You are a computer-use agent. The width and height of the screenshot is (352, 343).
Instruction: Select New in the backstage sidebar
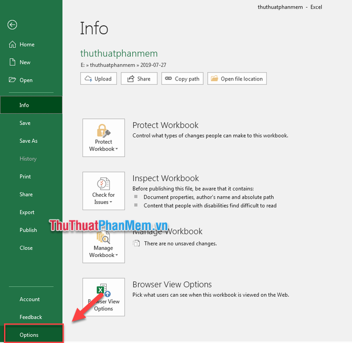(x=31, y=62)
